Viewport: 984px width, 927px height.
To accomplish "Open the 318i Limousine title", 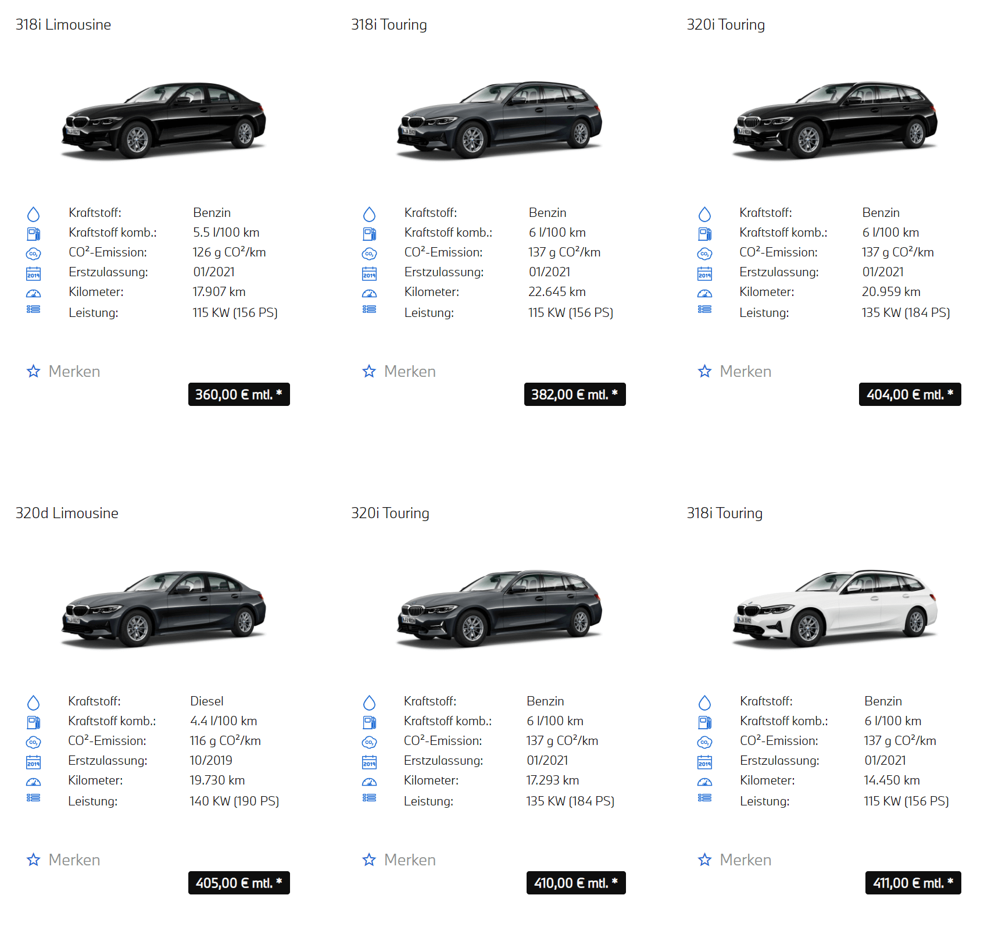I will (x=63, y=24).
